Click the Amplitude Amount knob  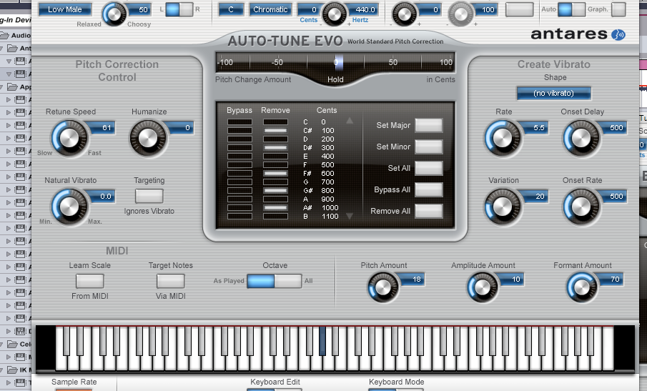tap(482, 287)
